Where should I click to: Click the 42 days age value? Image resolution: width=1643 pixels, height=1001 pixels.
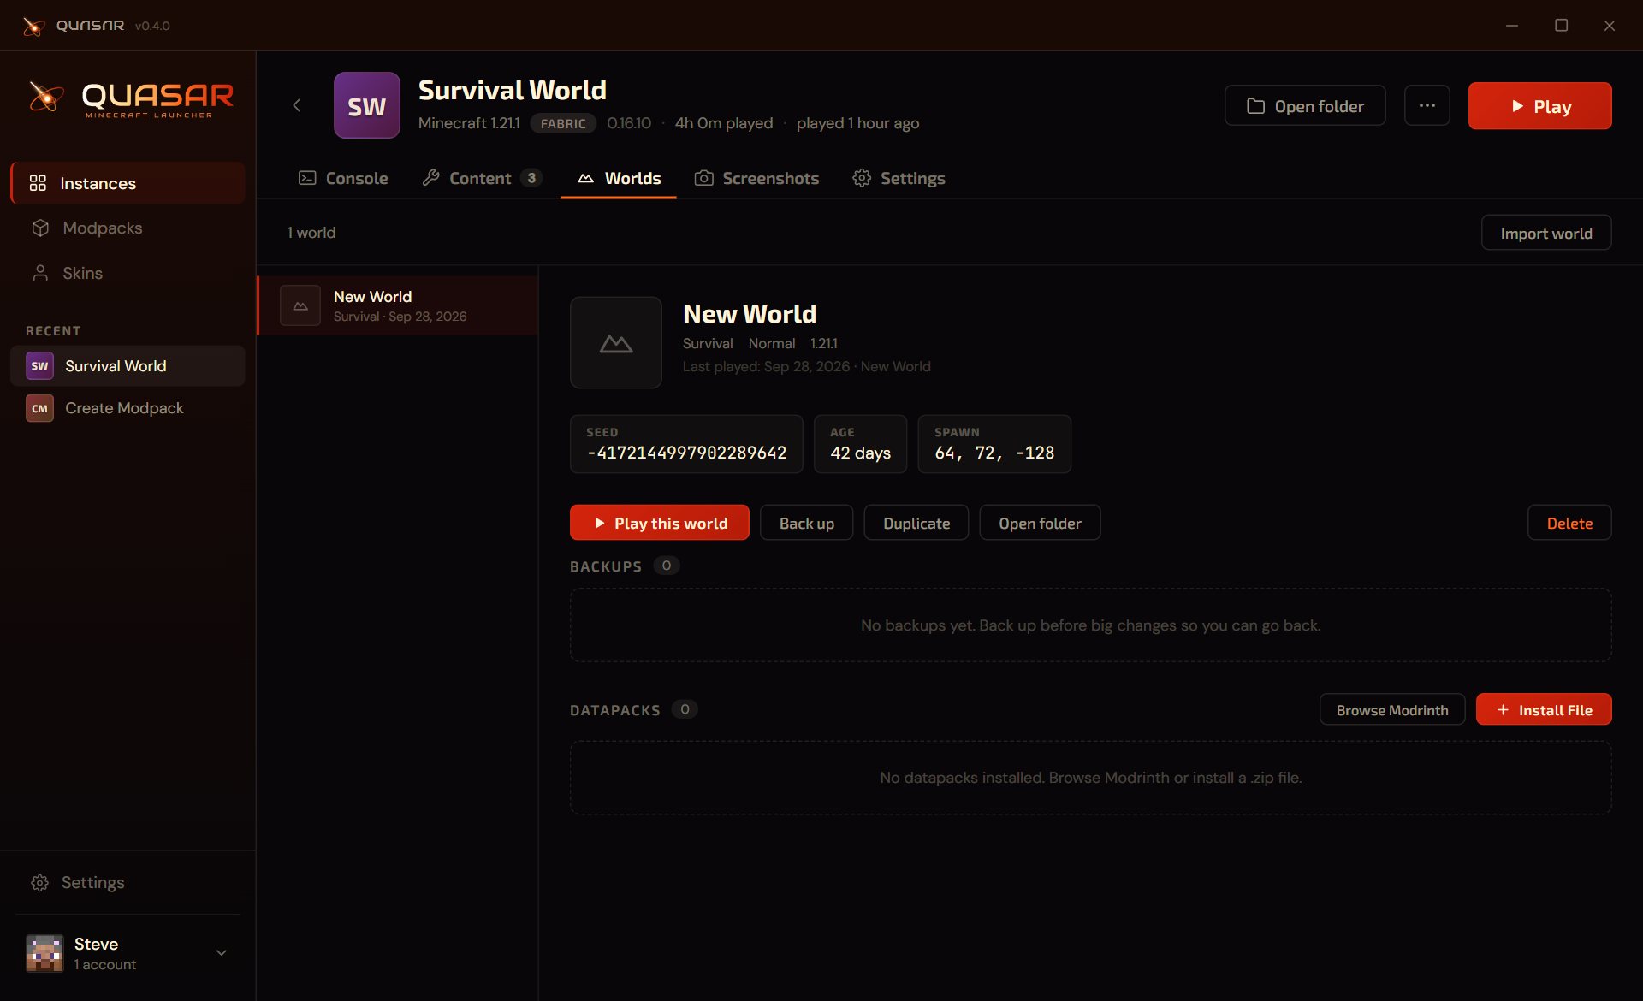[860, 453]
